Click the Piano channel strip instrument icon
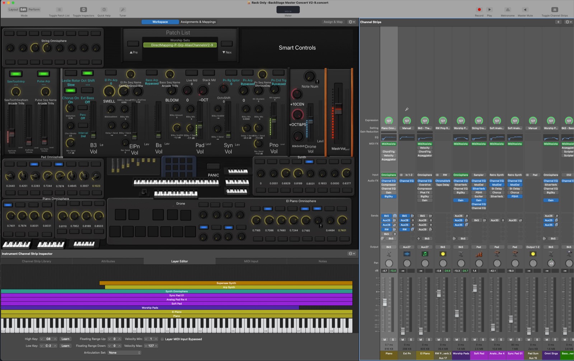574x361 pixels. pos(389,254)
